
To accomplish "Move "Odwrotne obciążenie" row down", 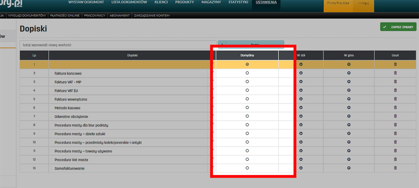I will [x=301, y=116].
